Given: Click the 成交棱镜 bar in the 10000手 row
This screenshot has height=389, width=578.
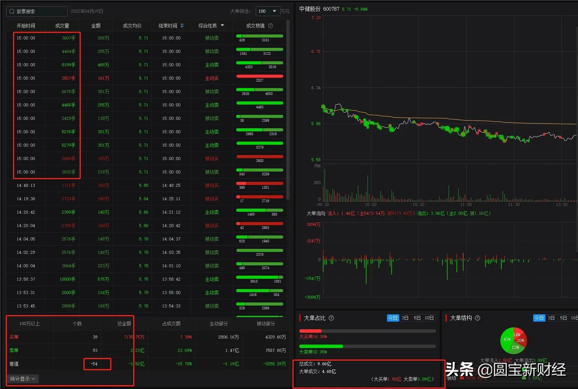Looking at the screenshot, I should [260, 277].
